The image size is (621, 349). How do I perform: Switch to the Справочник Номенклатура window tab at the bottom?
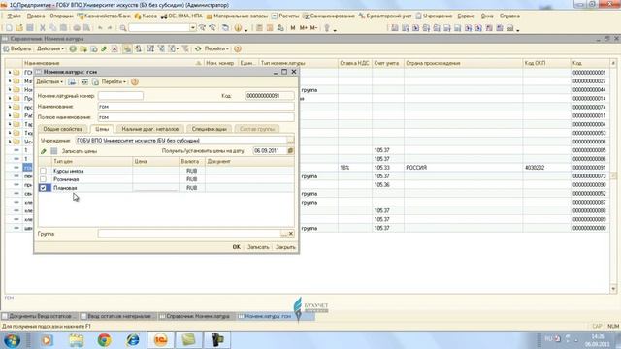point(194,317)
